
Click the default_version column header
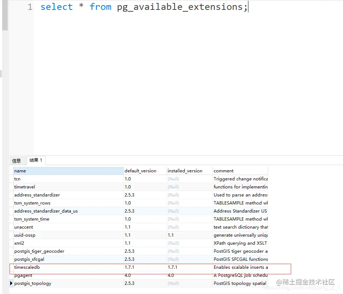click(x=145, y=171)
